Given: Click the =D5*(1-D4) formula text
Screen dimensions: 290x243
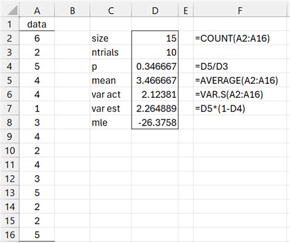Looking at the screenshot, I should (220, 108).
